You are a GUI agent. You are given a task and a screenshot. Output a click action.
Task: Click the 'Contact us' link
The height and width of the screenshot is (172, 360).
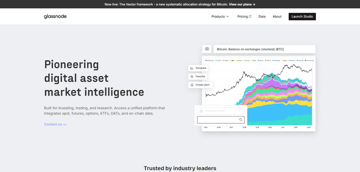(55, 124)
